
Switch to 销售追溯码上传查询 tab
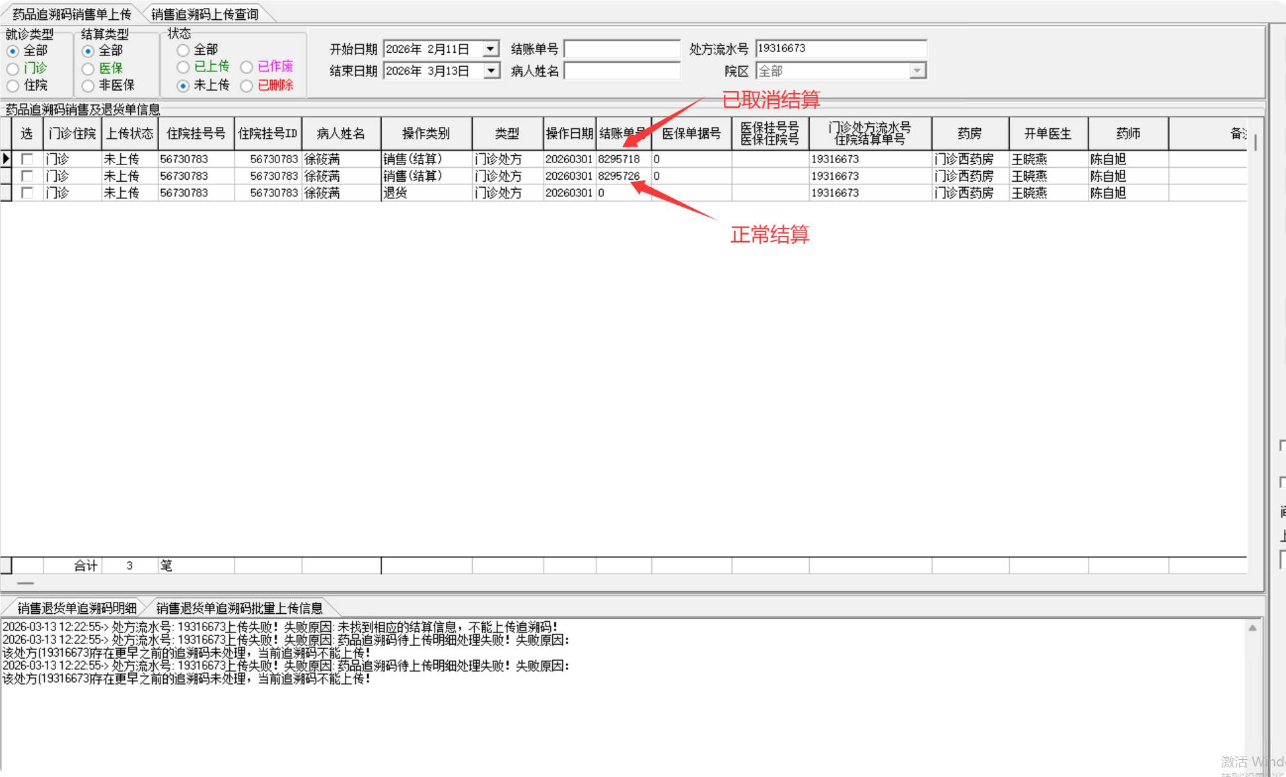205,14
